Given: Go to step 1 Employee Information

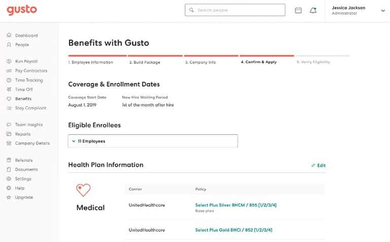Looking at the screenshot, I should pos(91,62).
